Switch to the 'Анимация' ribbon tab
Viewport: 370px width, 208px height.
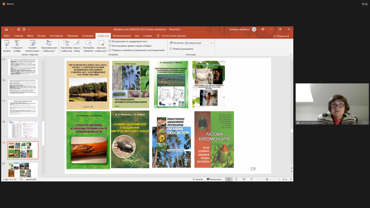point(87,36)
